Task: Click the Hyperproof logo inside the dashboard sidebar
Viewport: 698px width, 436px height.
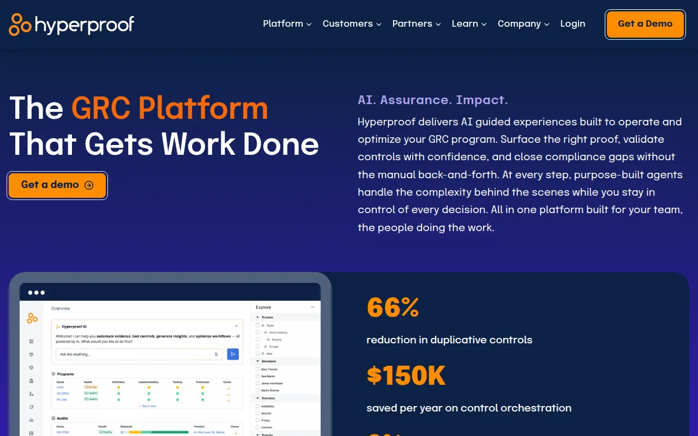Action: point(32,318)
